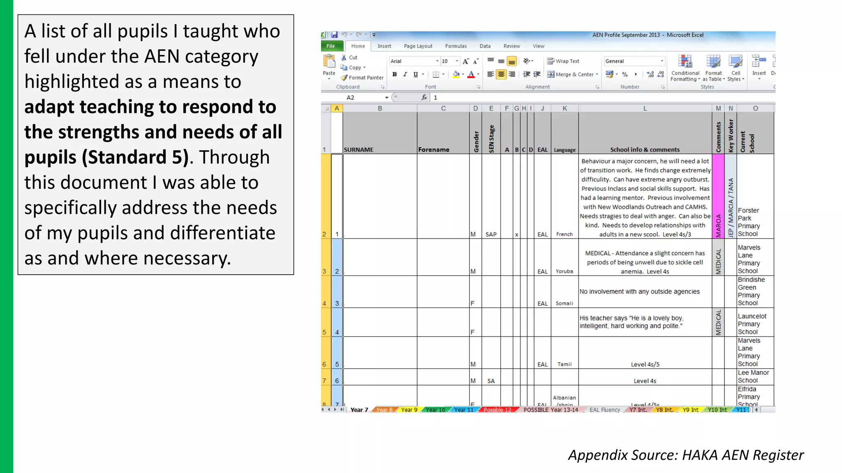Click the Conditional Formatting icon
This screenshot has height=473, width=842.
tap(685, 62)
